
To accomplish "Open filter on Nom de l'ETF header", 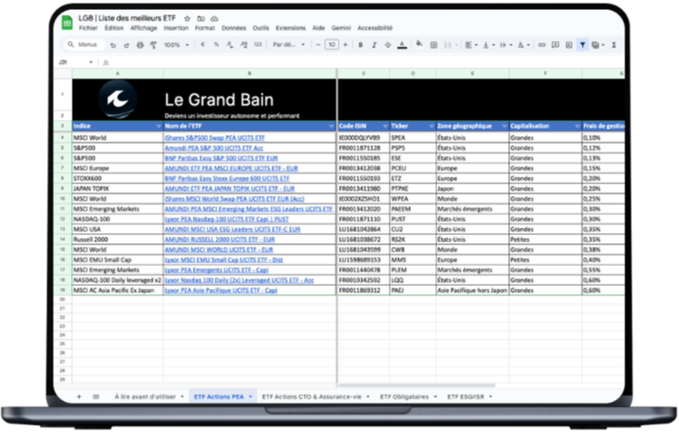I will coord(331,126).
